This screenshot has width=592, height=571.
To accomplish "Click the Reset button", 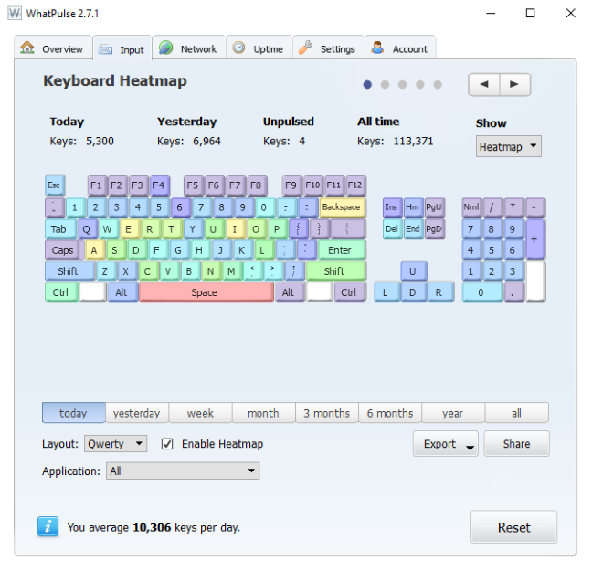I will [x=513, y=527].
